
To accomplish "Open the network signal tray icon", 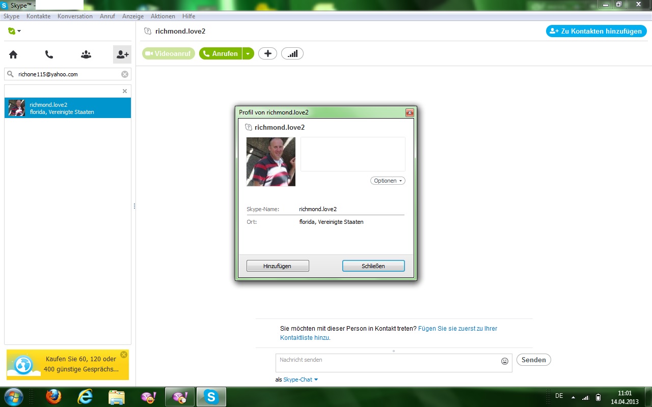I will pos(586,397).
